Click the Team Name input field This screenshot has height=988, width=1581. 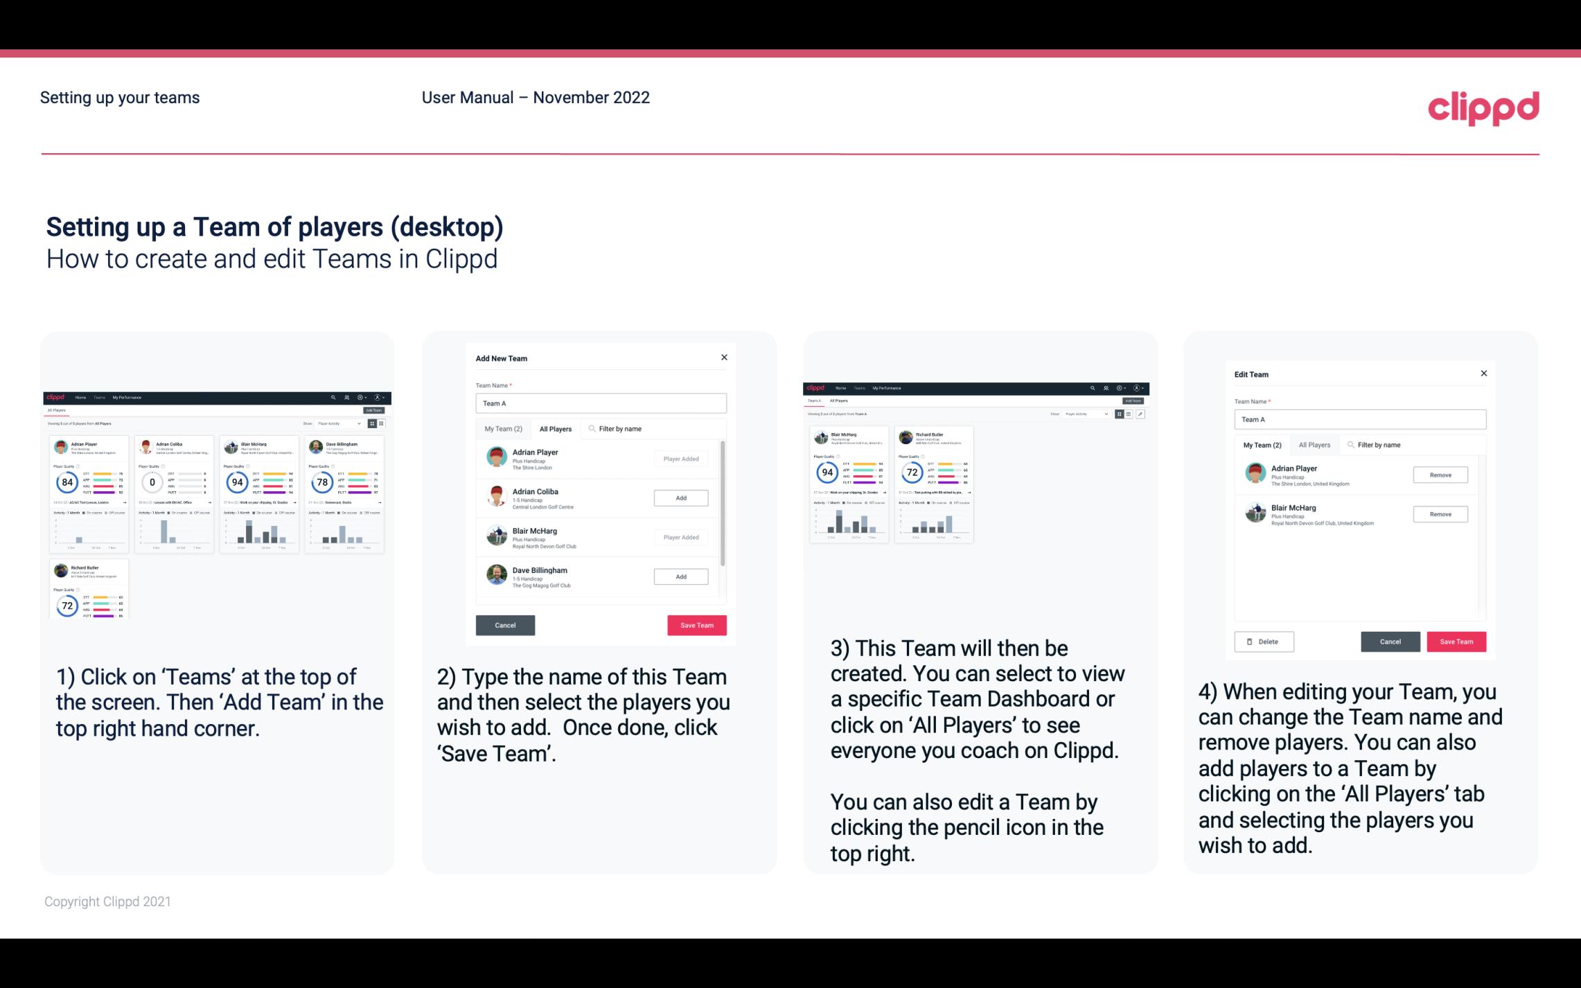click(601, 403)
